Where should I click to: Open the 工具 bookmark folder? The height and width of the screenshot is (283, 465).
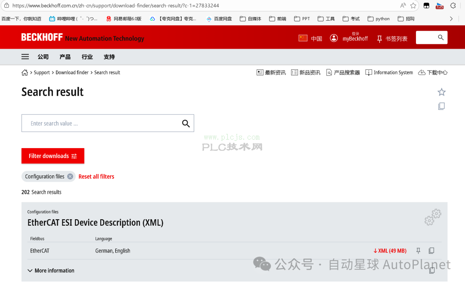pyautogui.click(x=326, y=19)
